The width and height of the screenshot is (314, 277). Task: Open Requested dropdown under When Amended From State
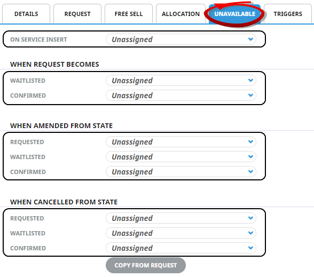pyautogui.click(x=181, y=142)
